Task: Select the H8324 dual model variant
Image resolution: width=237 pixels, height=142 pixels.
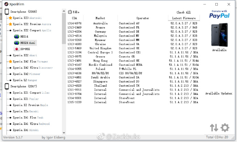Action: tap(28, 43)
